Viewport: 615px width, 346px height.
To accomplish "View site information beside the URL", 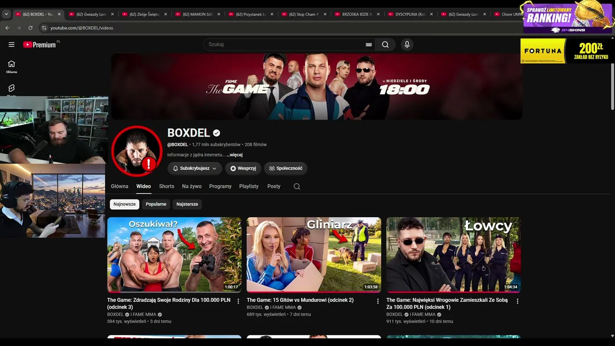I will click(x=44, y=28).
